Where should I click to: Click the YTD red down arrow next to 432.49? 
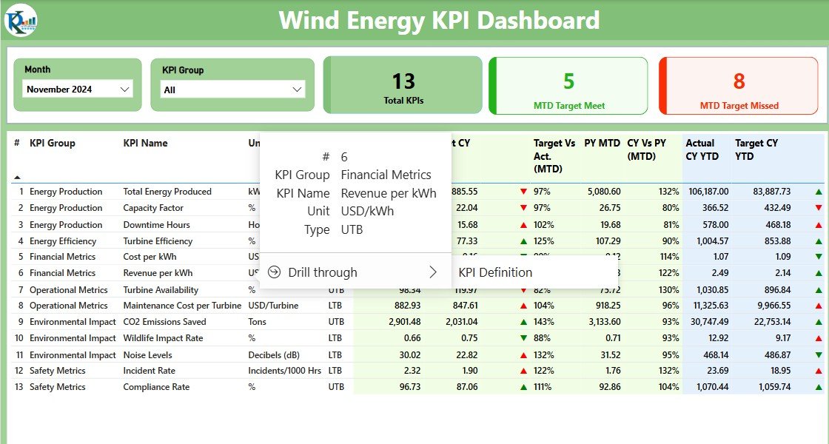pyautogui.click(x=819, y=208)
